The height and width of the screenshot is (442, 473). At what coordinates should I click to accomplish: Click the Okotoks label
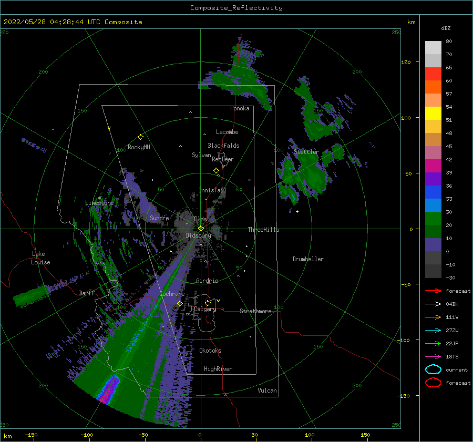pyautogui.click(x=210, y=351)
